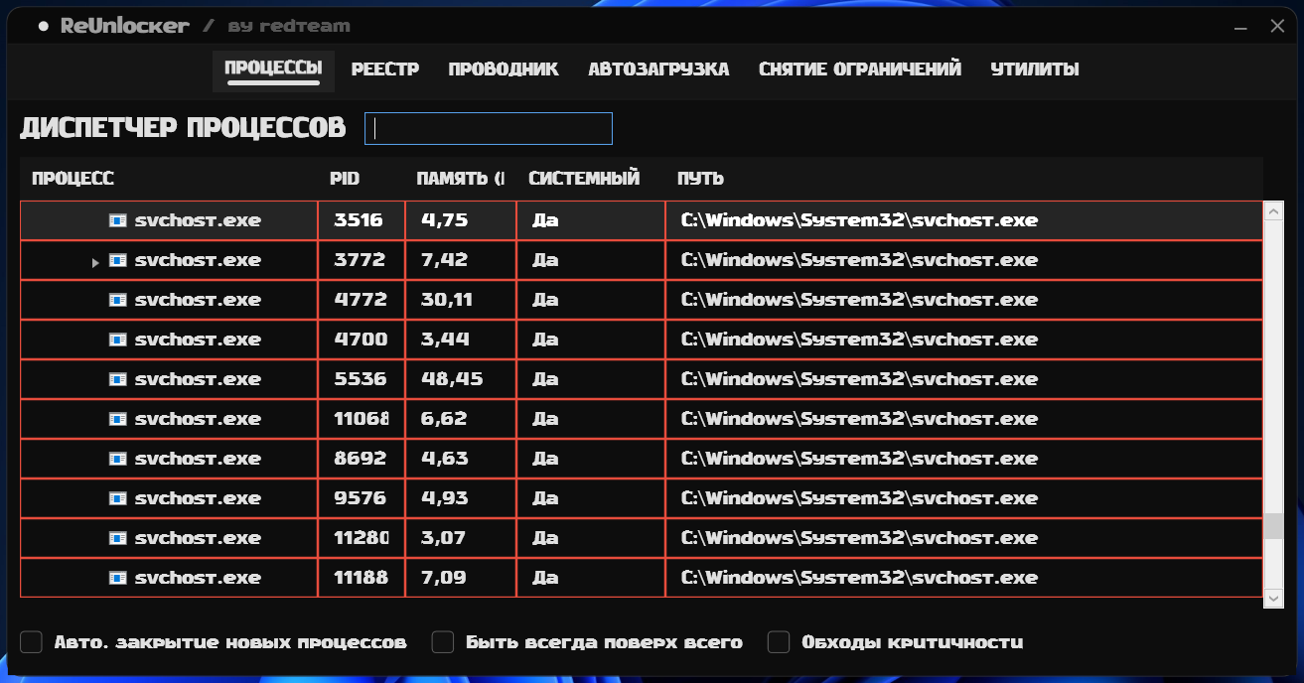Viewport: 1304px width, 683px height.
Task: Select PID cell 11188
Action: click(x=362, y=578)
